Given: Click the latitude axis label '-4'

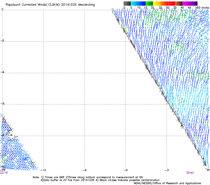Looking at the screenshot, I should tap(2, 72).
